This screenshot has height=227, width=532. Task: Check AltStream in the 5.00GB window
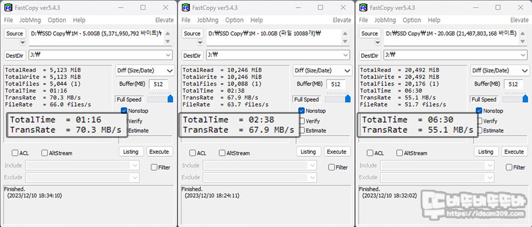click(44, 153)
